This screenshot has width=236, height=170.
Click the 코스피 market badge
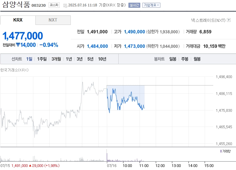54,5
